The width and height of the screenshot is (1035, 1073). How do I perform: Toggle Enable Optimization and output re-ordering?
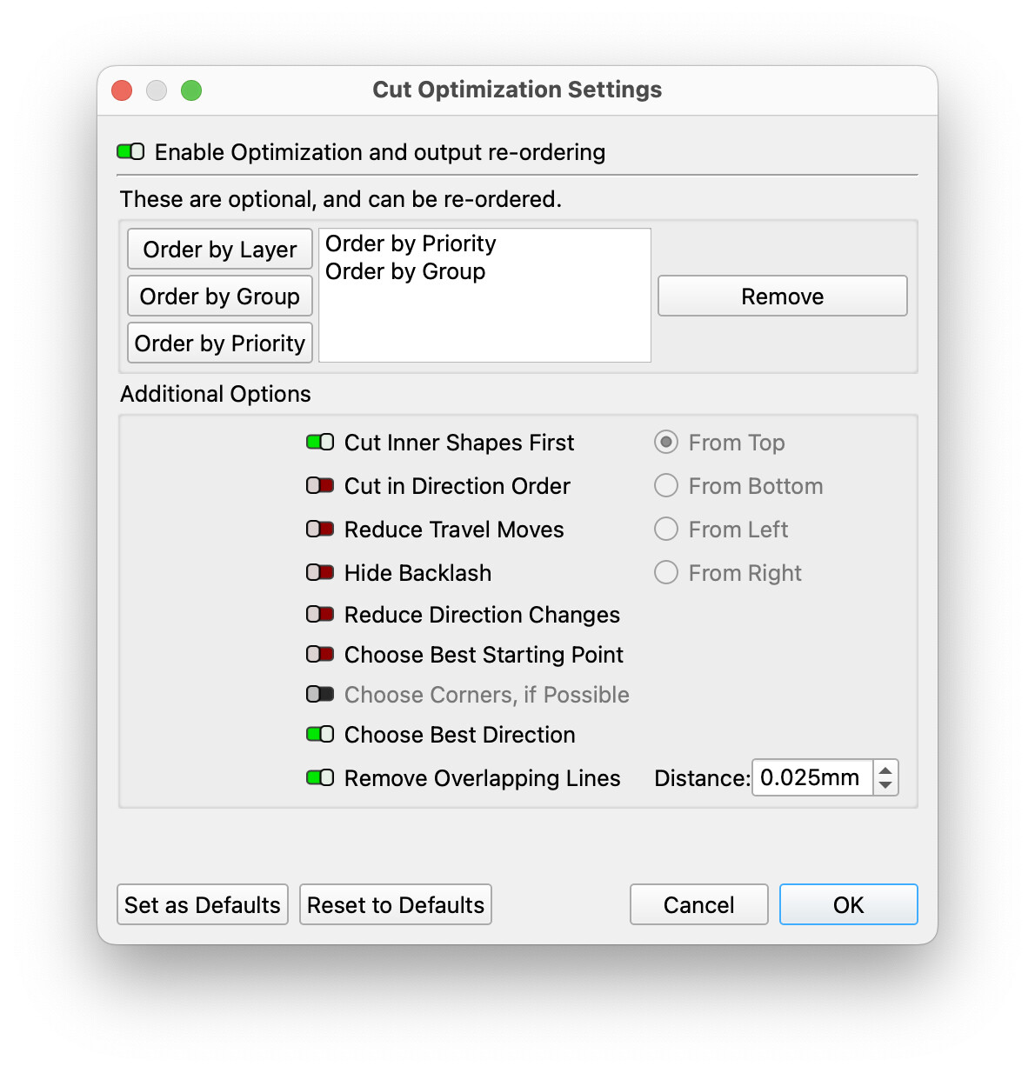pyautogui.click(x=130, y=152)
